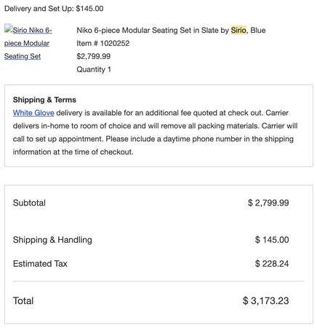This screenshot has width=317, height=328.
Task: Click the highlighted word Sirio in the product title
Action: coord(238,31)
